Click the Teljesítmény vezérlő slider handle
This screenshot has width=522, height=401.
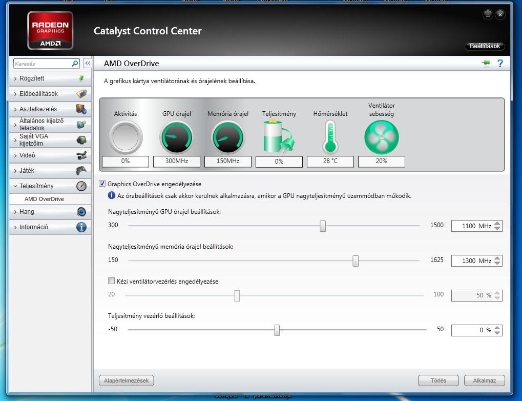click(x=277, y=330)
